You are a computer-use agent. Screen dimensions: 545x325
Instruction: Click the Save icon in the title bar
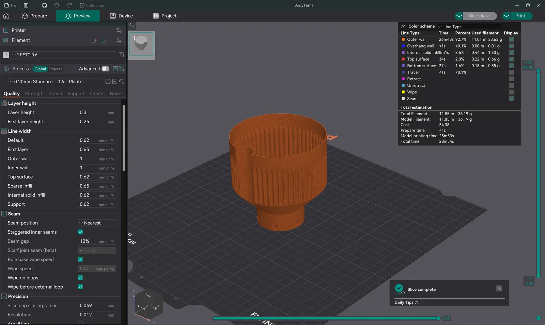(x=44, y=5)
